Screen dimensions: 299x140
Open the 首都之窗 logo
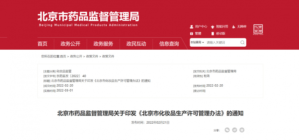tap(258, 30)
